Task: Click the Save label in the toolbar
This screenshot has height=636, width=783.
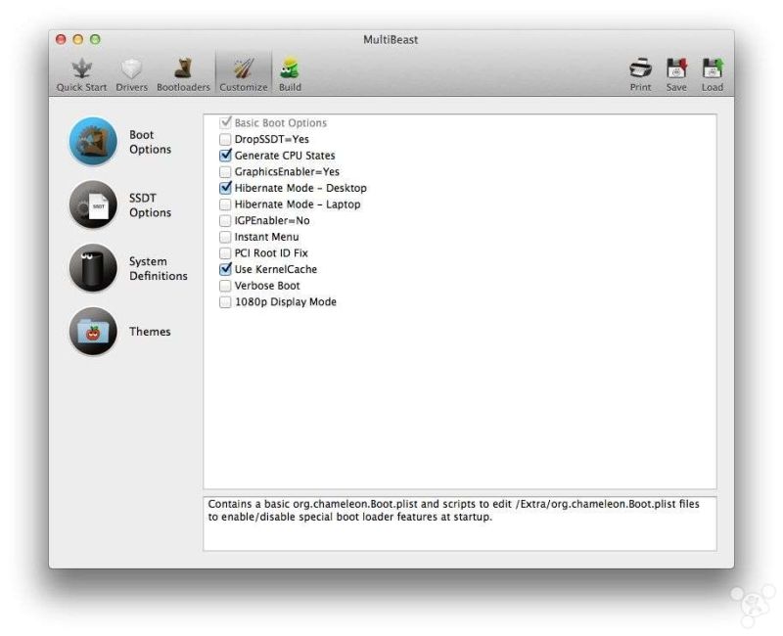Action: click(x=676, y=87)
